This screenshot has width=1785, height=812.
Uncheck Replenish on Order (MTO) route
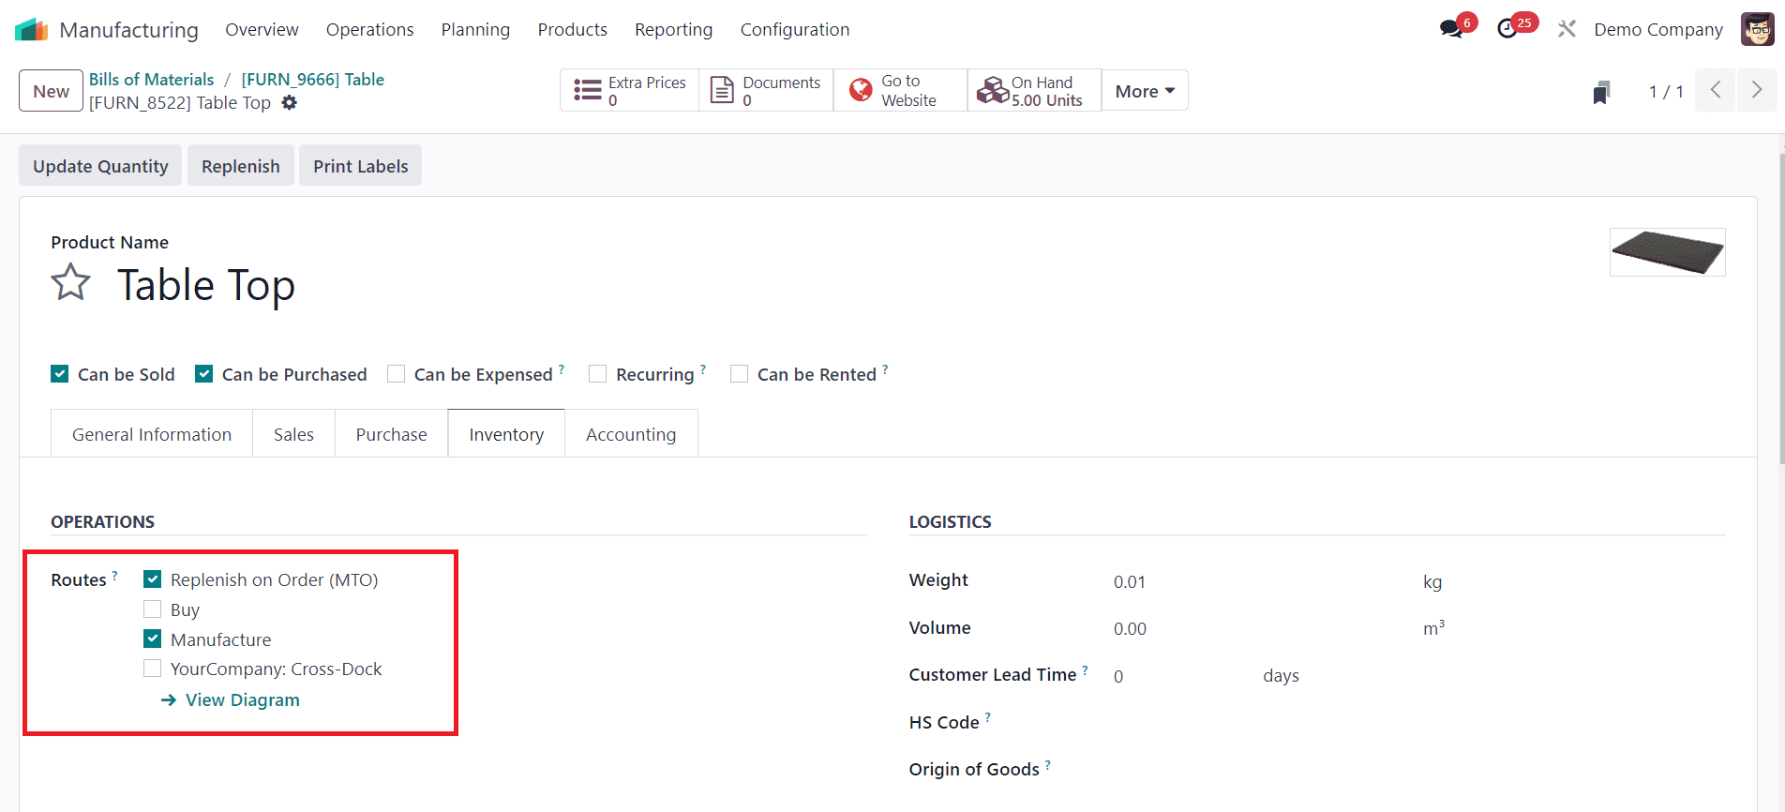153,579
